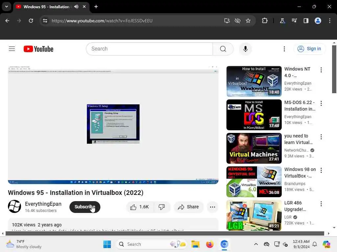Image resolution: width=337 pixels, height=252 pixels.
Task: Open Copilot preview icon in taskbar
Action: click(326, 244)
